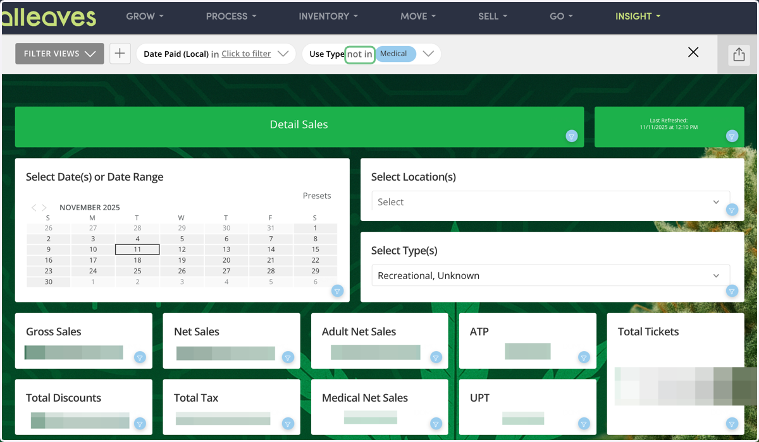Screen dimensions: 759x442
Task: Click filter icon on Select Type(s) card
Action: (732, 291)
